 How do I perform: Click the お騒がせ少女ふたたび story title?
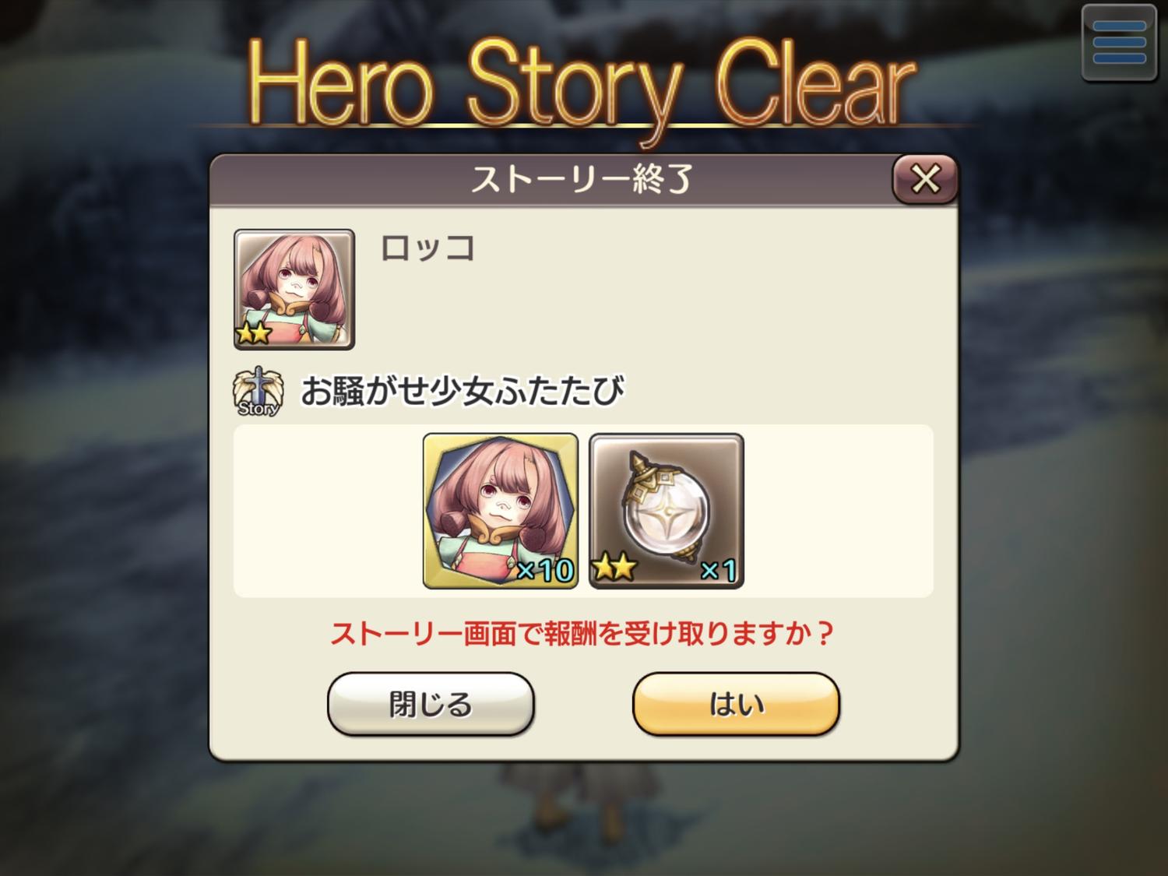(x=463, y=392)
